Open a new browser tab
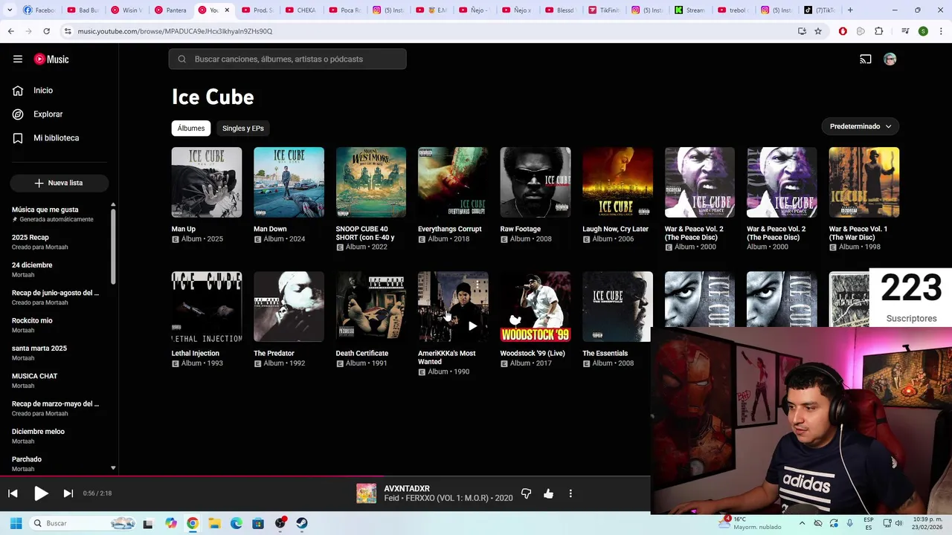Viewport: 952px width, 535px height. [x=850, y=10]
